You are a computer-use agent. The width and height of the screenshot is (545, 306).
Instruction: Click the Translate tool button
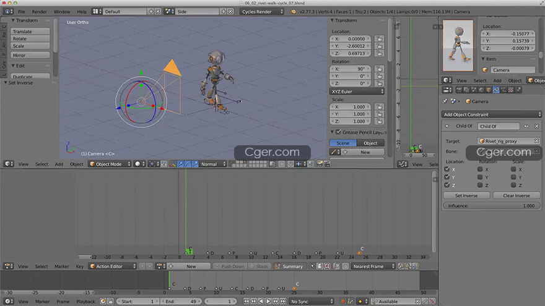pyautogui.click(x=30, y=32)
